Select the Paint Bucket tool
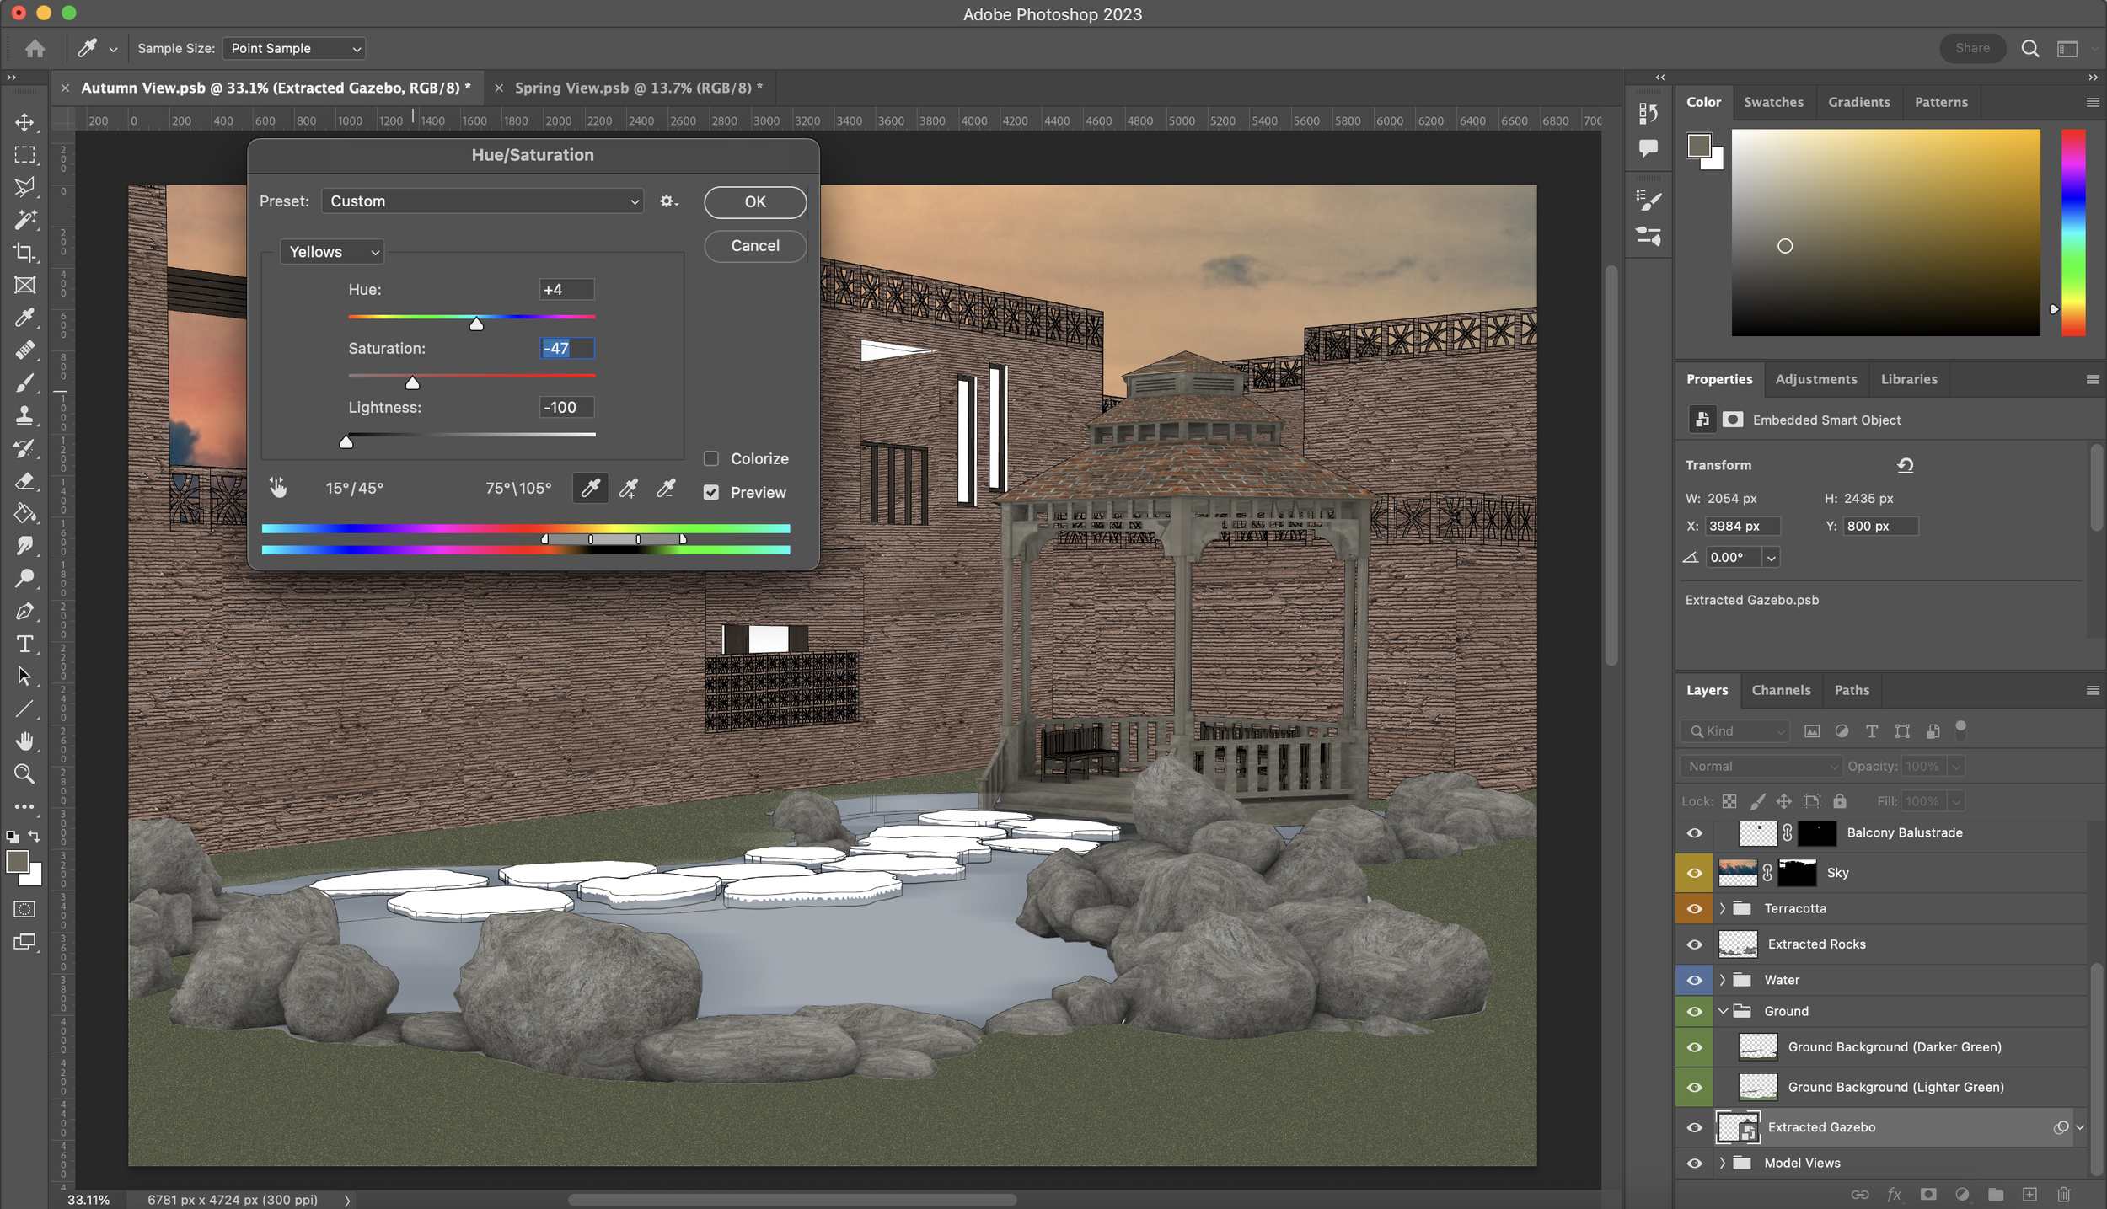This screenshot has height=1209, width=2107. pos(25,513)
